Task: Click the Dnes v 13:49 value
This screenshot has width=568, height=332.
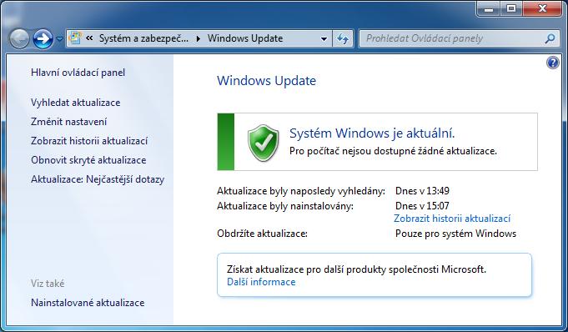Action: (x=422, y=191)
